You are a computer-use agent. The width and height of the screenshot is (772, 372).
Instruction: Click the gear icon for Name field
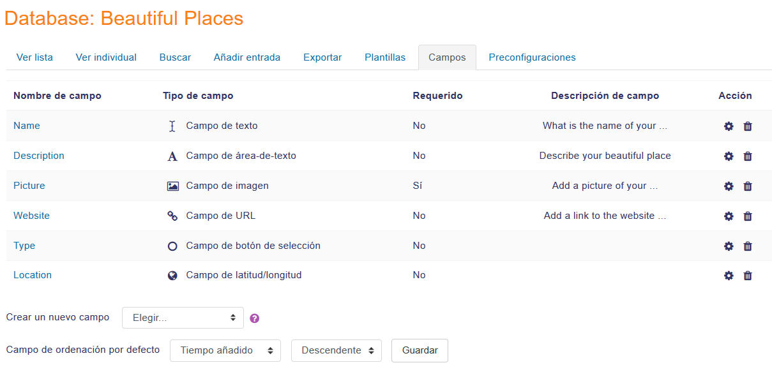(x=729, y=126)
